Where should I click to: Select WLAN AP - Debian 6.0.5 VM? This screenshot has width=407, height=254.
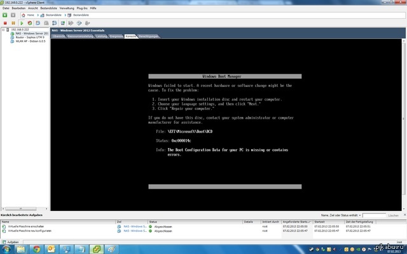[x=31, y=41]
